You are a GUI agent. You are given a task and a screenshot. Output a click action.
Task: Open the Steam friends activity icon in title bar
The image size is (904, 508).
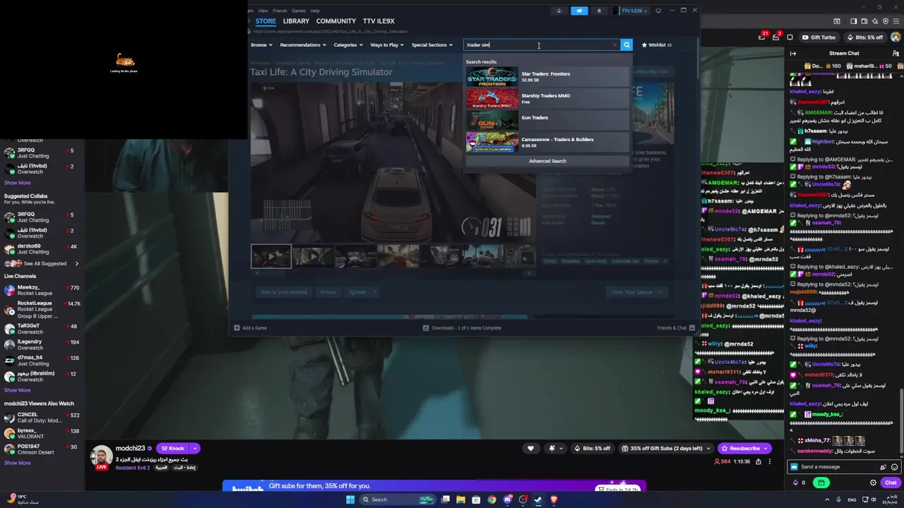point(559,11)
